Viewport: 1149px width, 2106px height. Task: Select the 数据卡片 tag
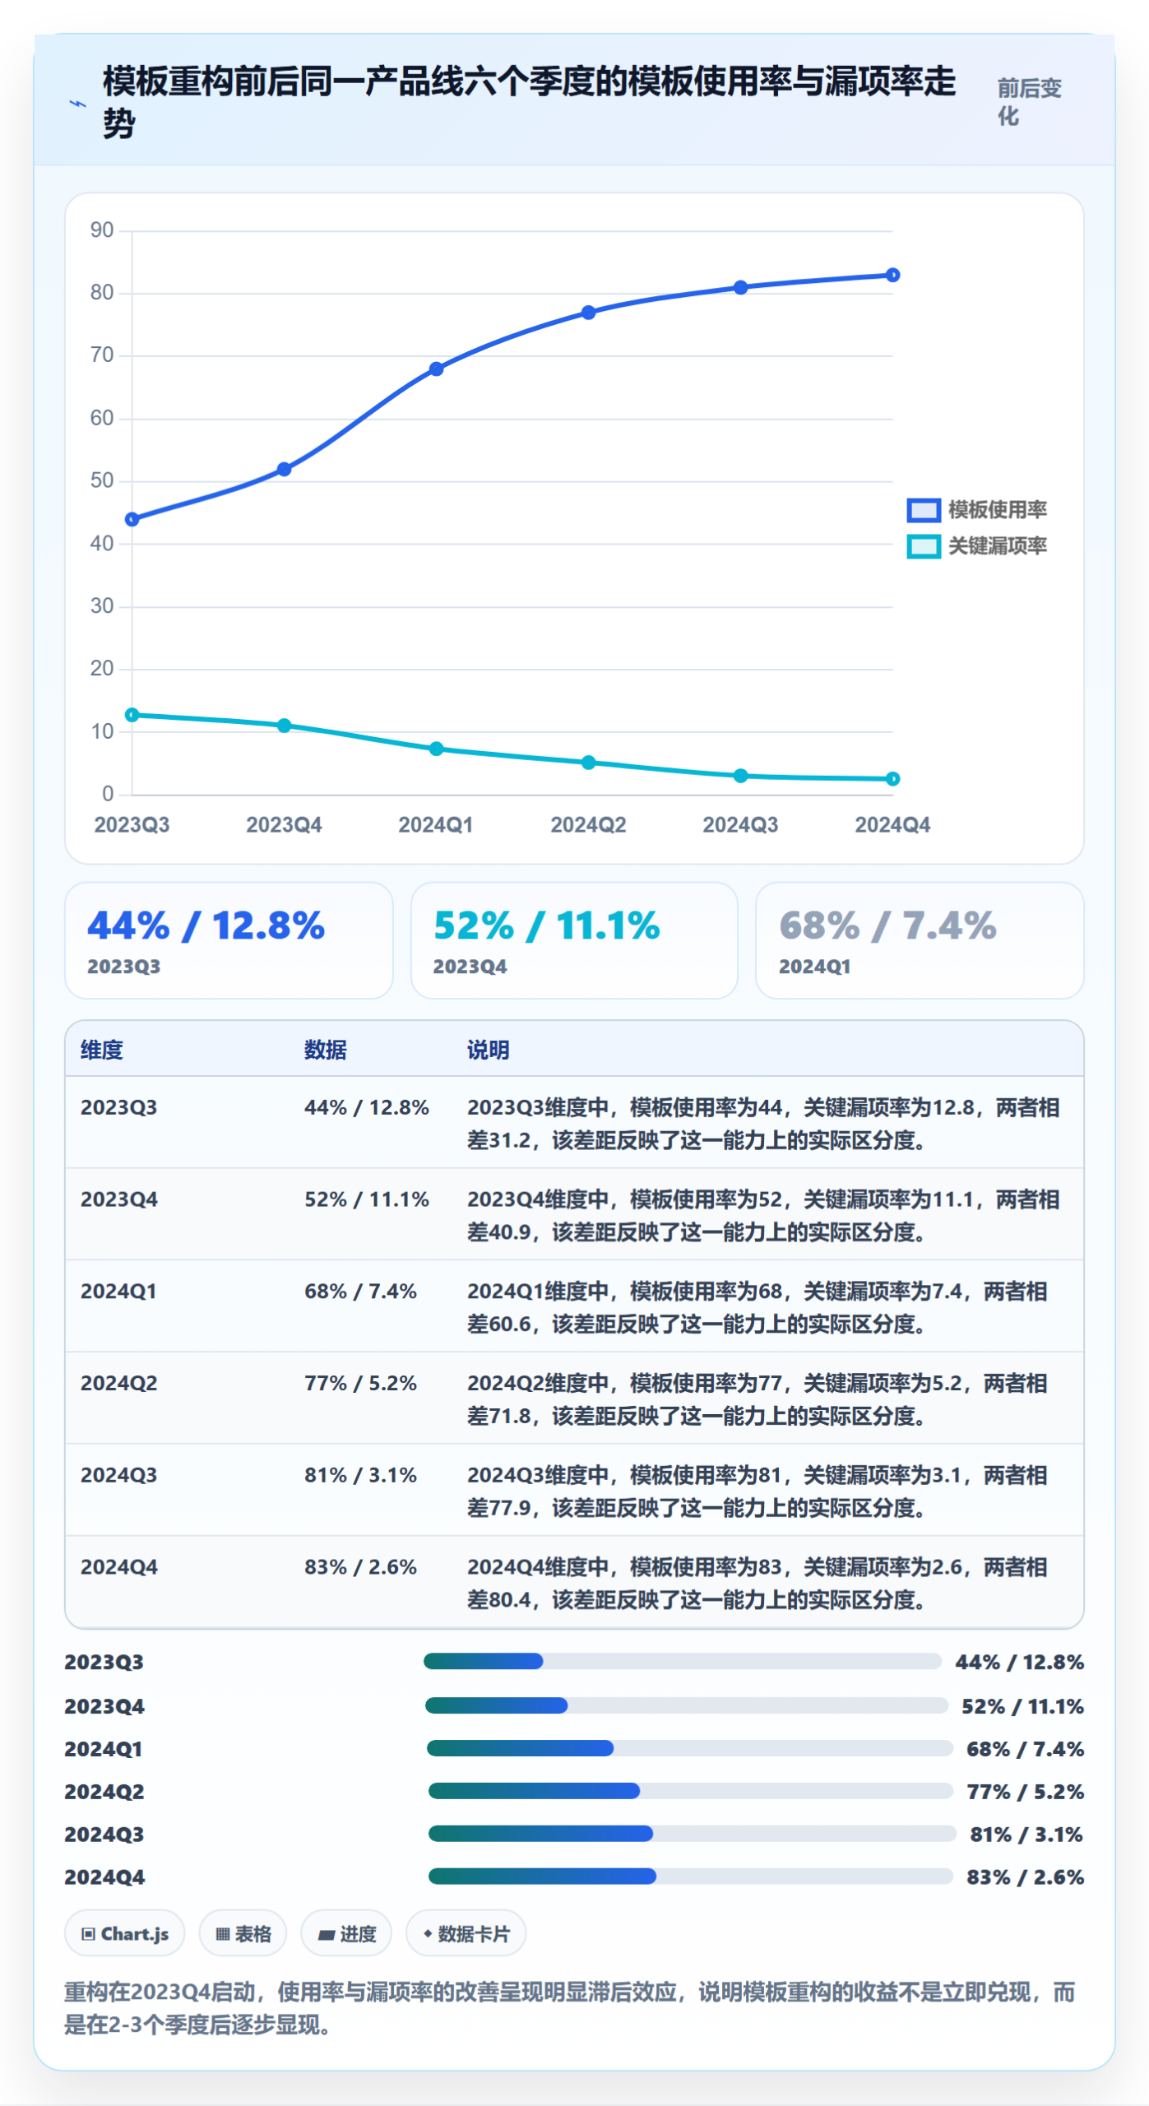[466, 1933]
